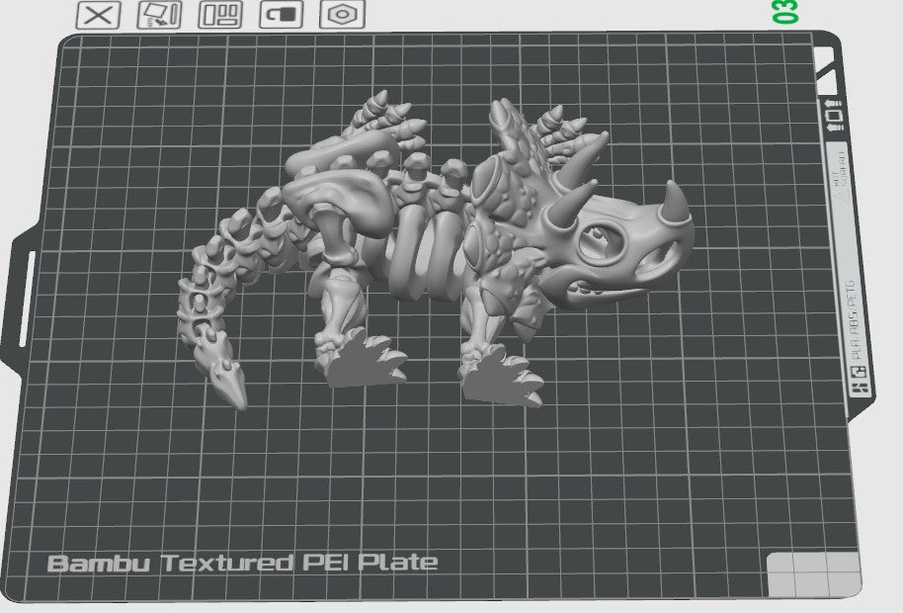Click the upward arrows icon on plate edge
Screen dimensions: 903x613
833,116
